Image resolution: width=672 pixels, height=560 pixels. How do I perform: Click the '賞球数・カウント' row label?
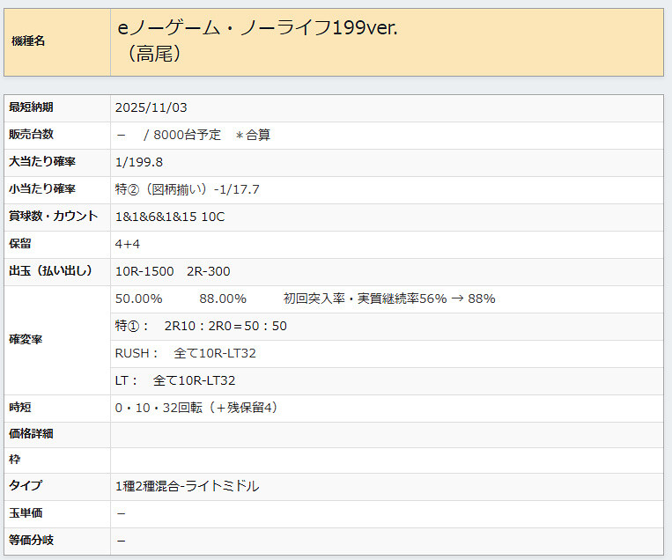(53, 217)
